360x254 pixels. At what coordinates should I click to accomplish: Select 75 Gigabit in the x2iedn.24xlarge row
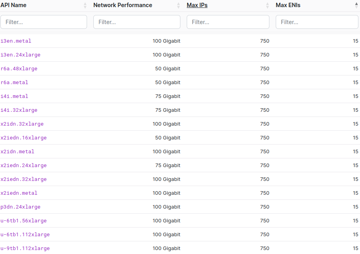tap(168, 165)
